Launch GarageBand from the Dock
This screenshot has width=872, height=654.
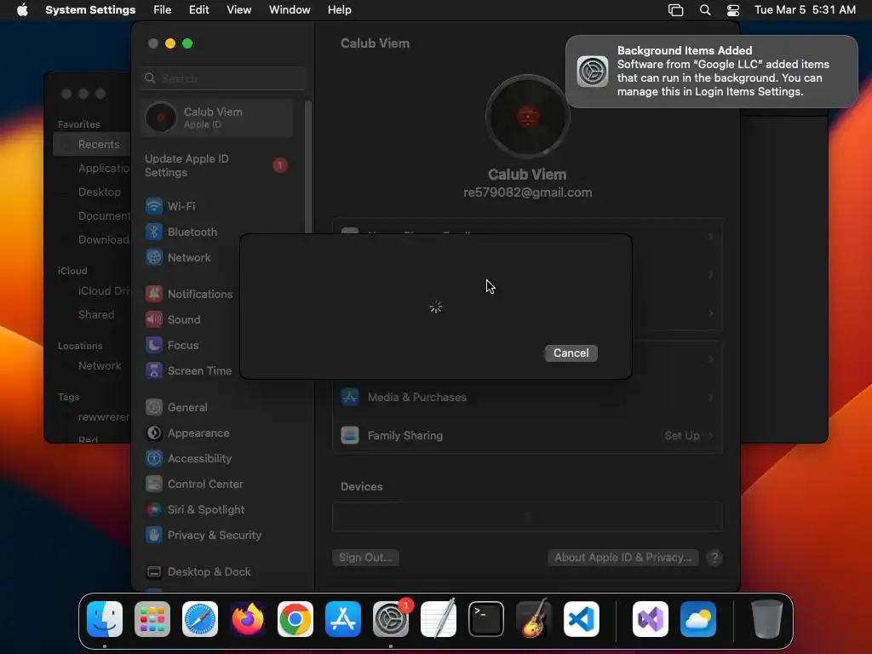[534, 619]
